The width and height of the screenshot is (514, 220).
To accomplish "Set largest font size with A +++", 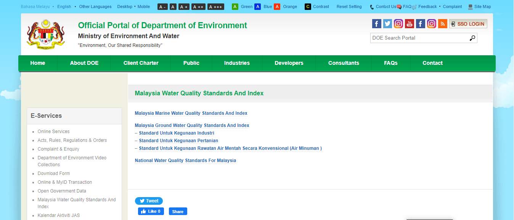I will click(x=215, y=7).
